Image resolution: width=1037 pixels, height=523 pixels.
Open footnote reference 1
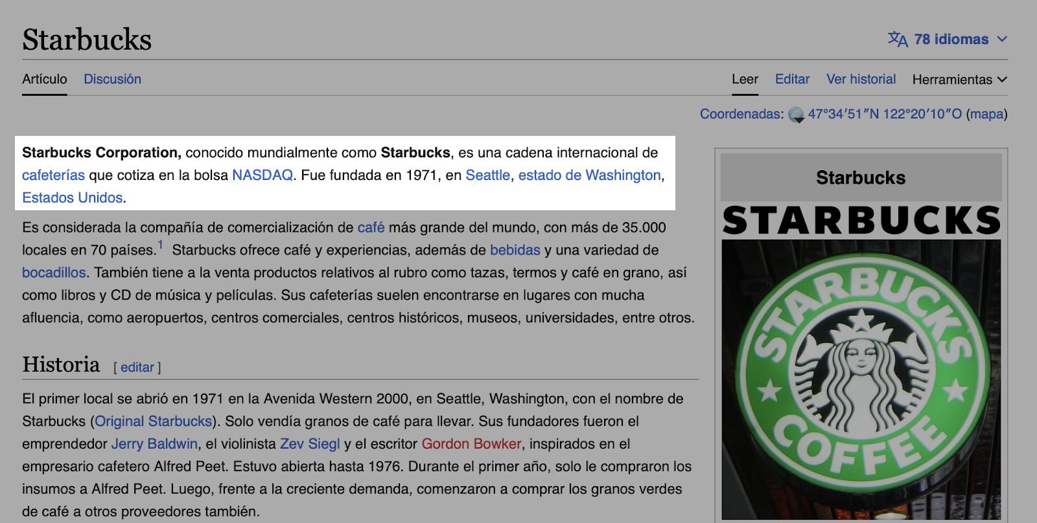tap(161, 245)
